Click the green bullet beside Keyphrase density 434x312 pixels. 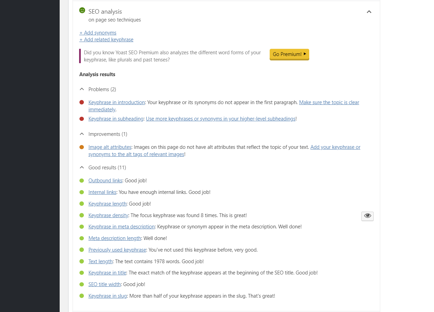coord(82,215)
